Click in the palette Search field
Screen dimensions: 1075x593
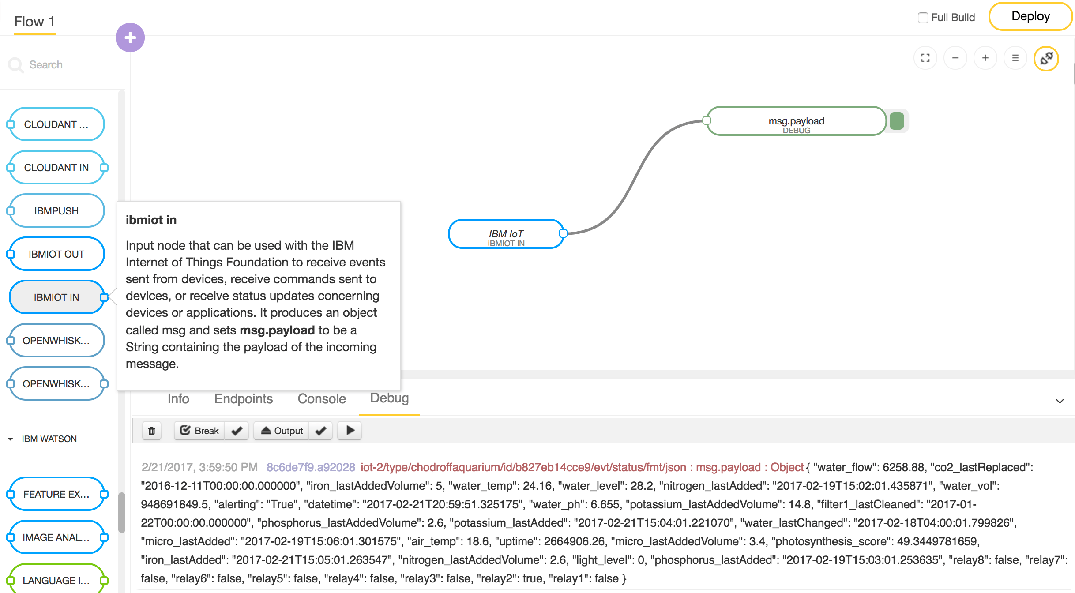pyautogui.click(x=66, y=65)
